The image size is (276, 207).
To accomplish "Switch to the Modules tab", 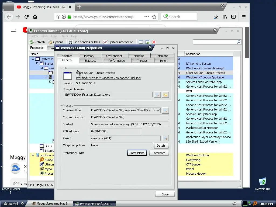I will pyautogui.click(x=67, y=56).
